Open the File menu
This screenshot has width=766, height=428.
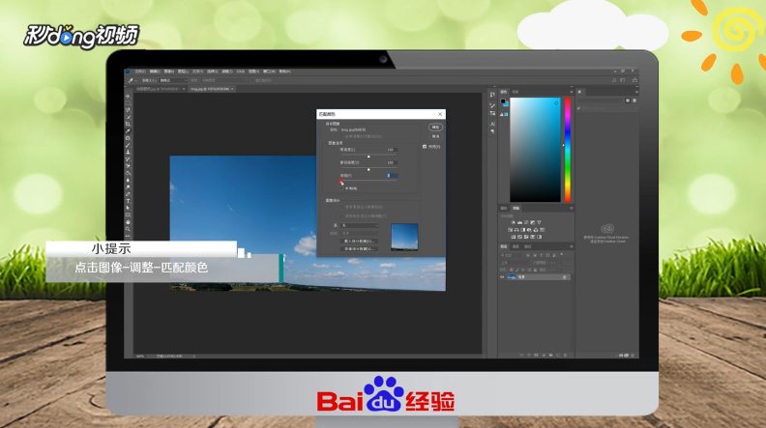click(140, 71)
